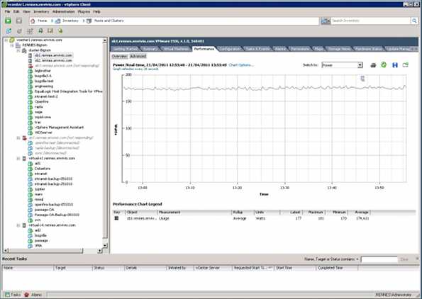The width and height of the screenshot is (422, 299).
Task: Click the inventory tree scrollbar up arrow
Action: pos(105,40)
